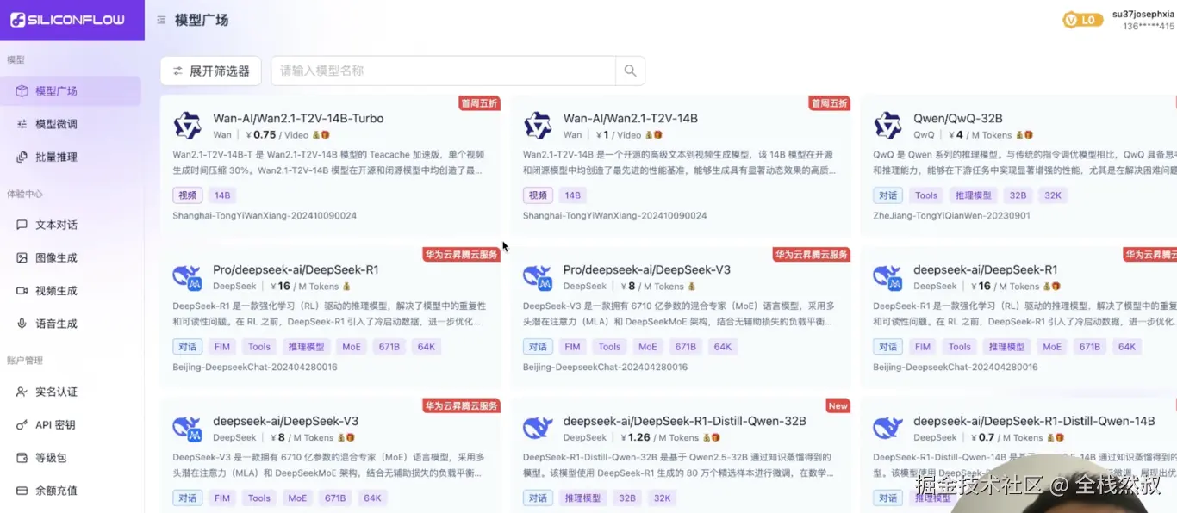The image size is (1177, 513).
Task: Click 华为云昇腾云服务 badge on Pro/deepseek-ai/DeepSeek-V3 card
Action: (x=811, y=255)
